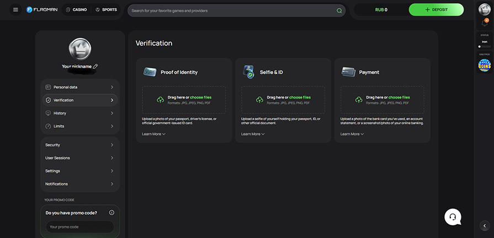Open Personal data section
The image size is (494, 238).
point(79,87)
